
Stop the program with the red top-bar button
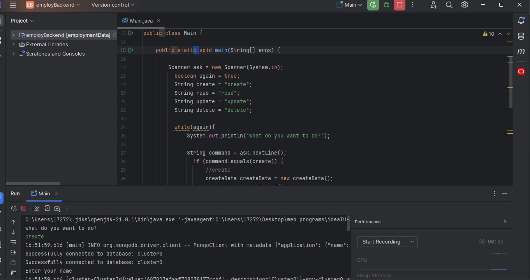pos(399,5)
